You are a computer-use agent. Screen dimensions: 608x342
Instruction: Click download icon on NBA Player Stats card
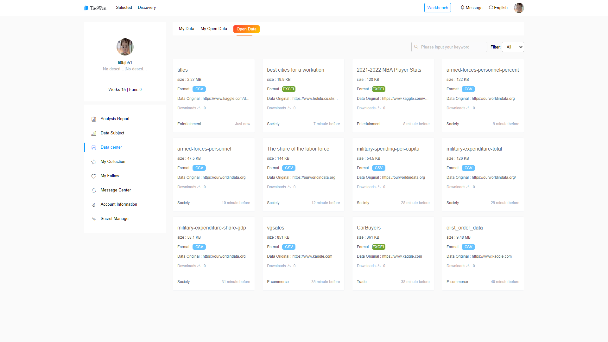378,108
